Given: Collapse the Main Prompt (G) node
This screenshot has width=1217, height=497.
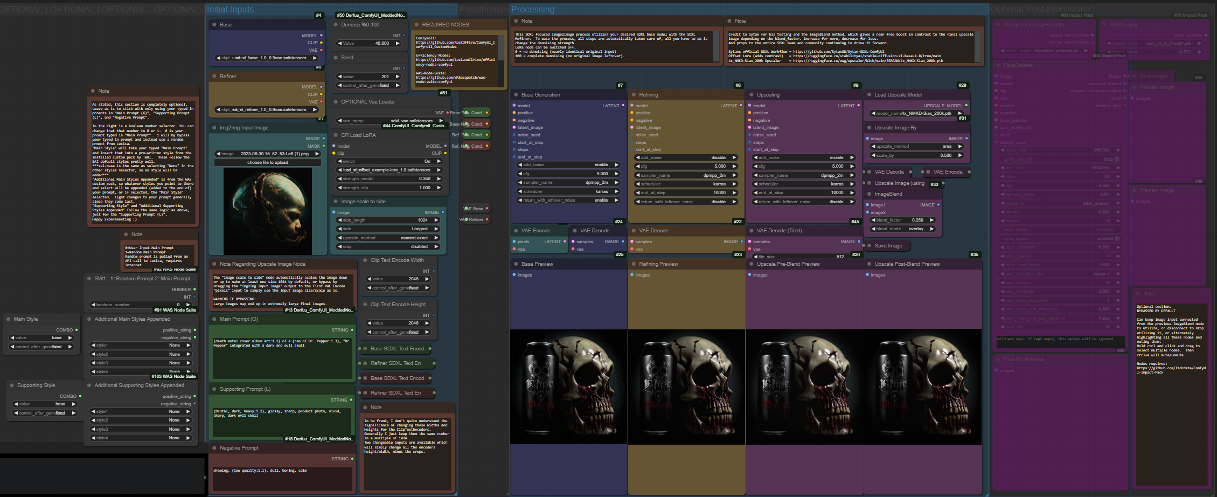Looking at the screenshot, I should (214, 319).
